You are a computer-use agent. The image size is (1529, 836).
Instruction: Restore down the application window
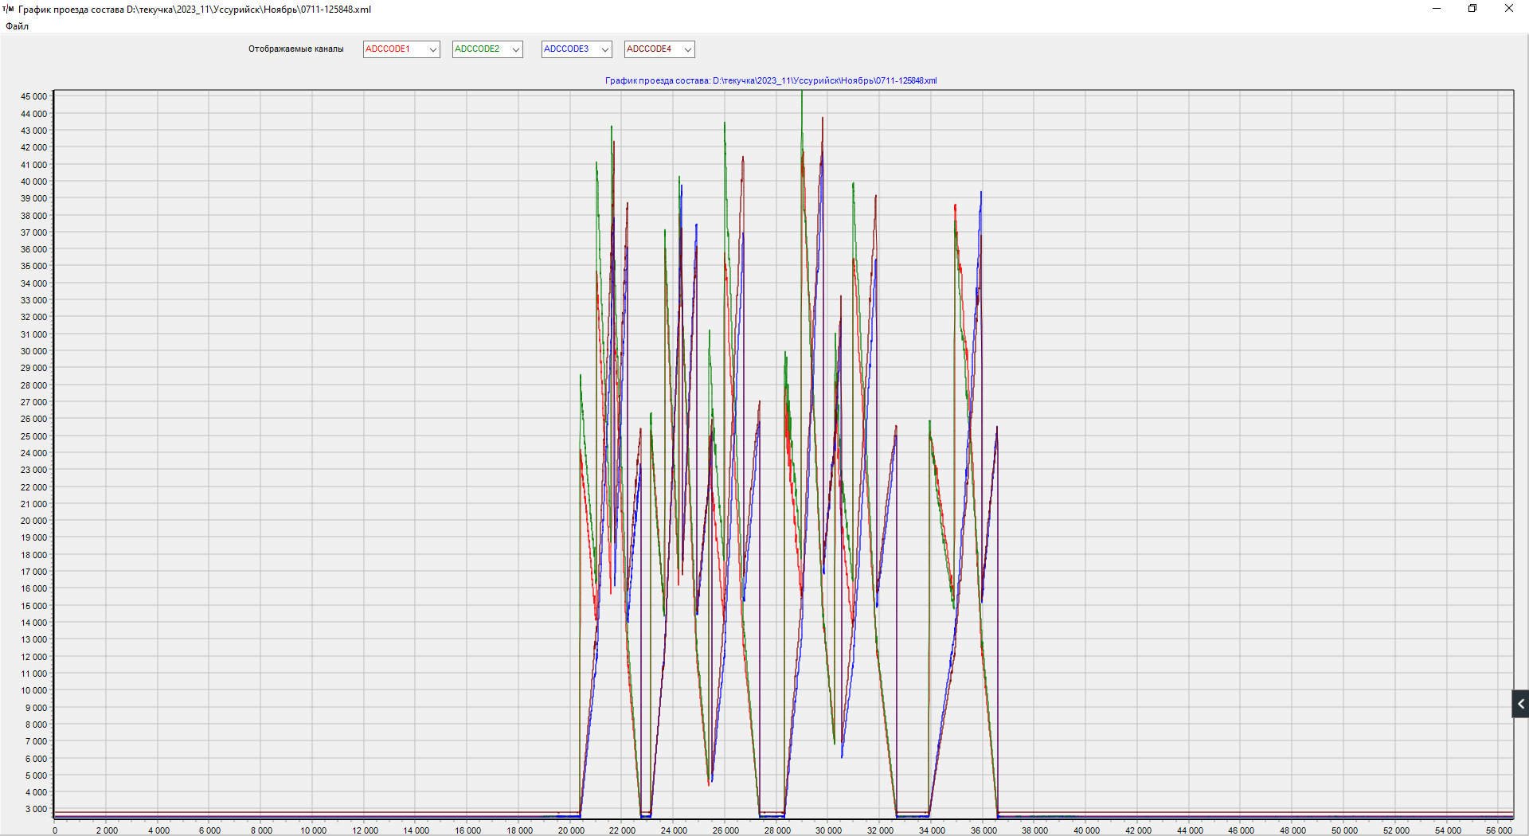pos(1472,9)
